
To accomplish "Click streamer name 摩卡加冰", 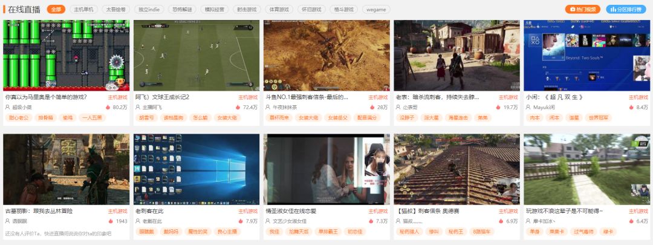I will 544,221.
